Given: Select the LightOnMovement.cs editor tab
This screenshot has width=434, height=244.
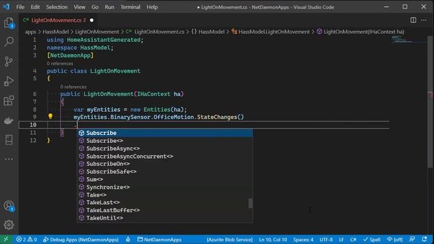Looking at the screenshot, I should coord(58,20).
